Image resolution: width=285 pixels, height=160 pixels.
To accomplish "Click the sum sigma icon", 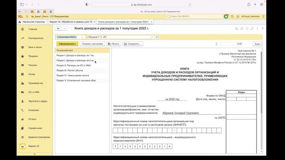I will 216,44.
